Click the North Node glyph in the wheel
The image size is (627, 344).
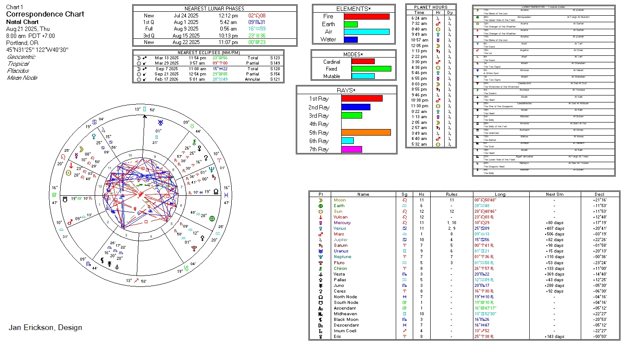(x=216, y=191)
